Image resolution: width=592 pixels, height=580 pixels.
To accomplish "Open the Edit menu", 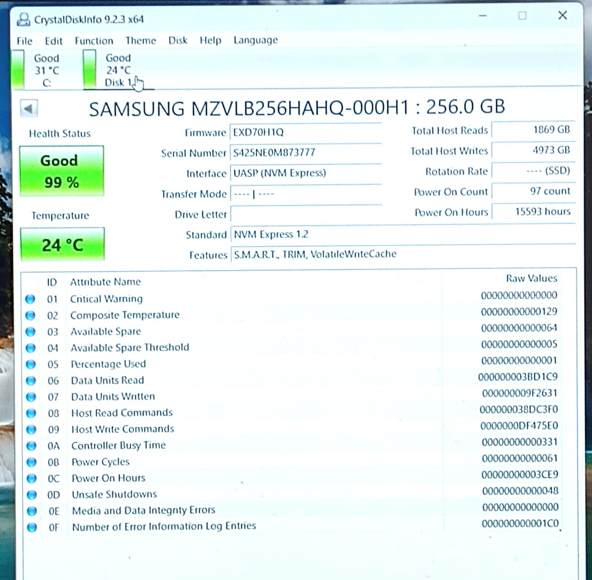I will (x=54, y=41).
